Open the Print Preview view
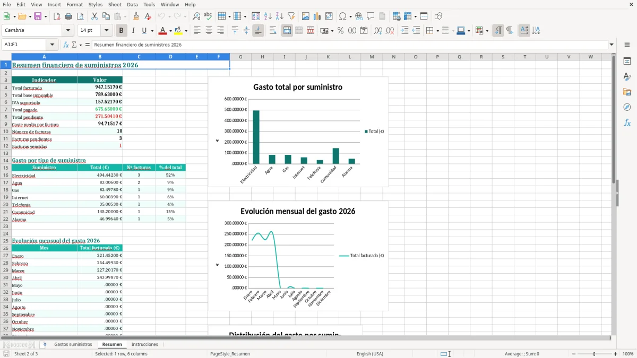This screenshot has height=358, width=637. 80,16
